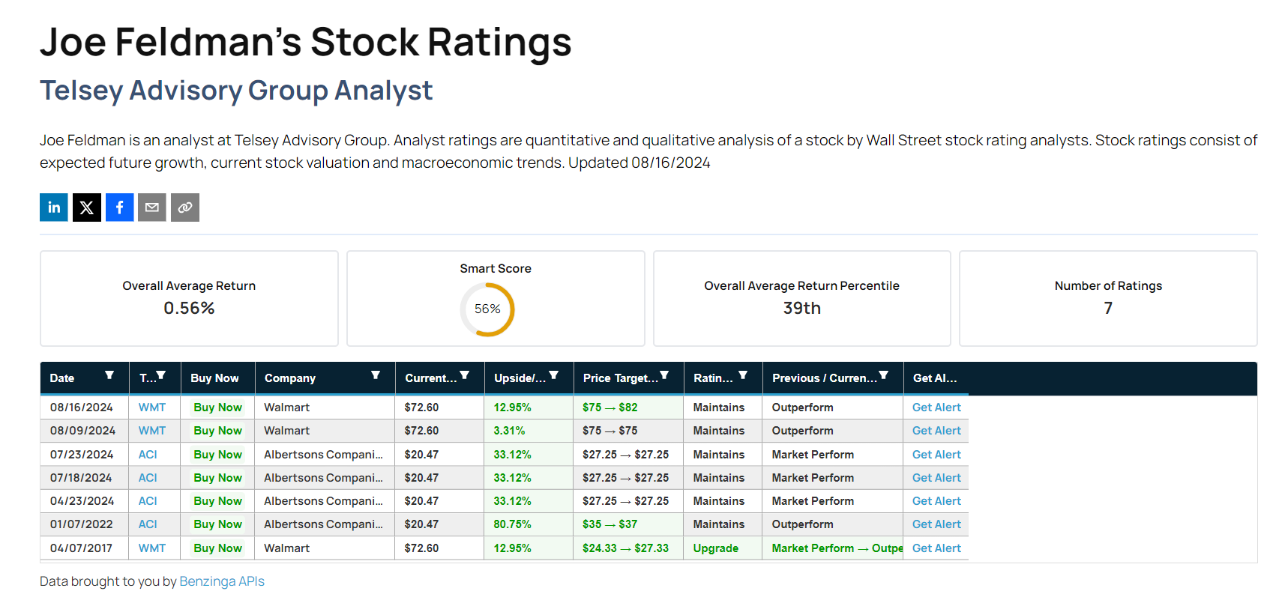
Task: Open WMT ticker in 04/07/2017 row
Action: tap(152, 548)
